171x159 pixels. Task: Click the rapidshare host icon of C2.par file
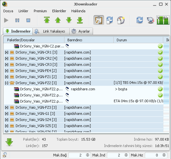[67, 46]
